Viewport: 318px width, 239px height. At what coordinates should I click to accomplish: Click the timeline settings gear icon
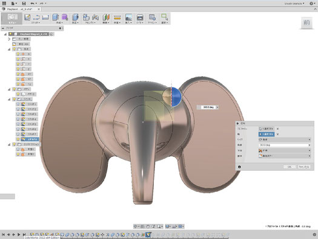coord(314,235)
